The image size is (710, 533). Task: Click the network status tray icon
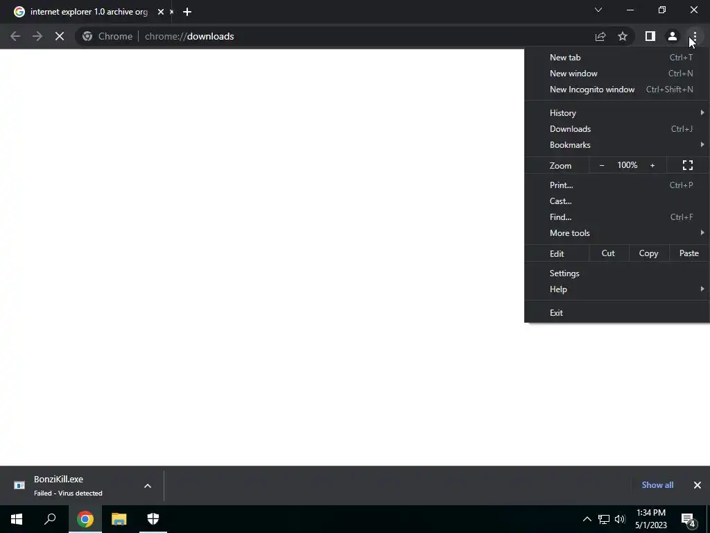[x=604, y=519]
